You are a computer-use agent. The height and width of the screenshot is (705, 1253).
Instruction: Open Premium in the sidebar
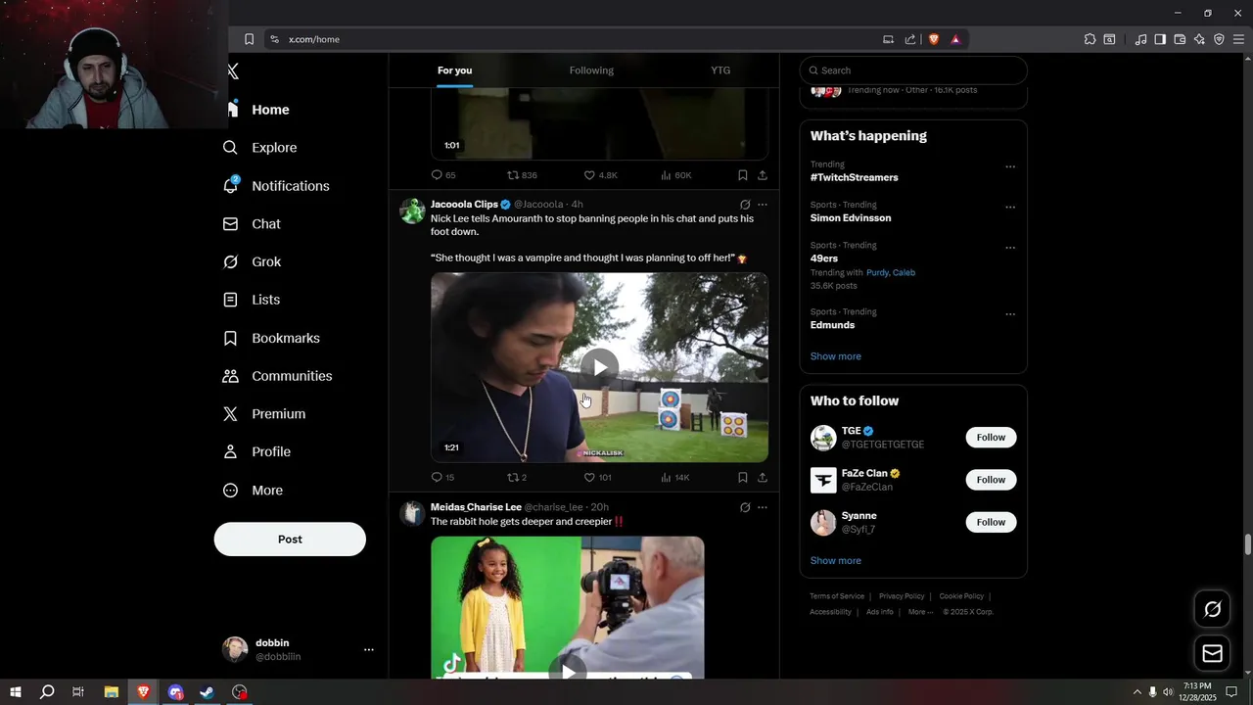(x=264, y=414)
